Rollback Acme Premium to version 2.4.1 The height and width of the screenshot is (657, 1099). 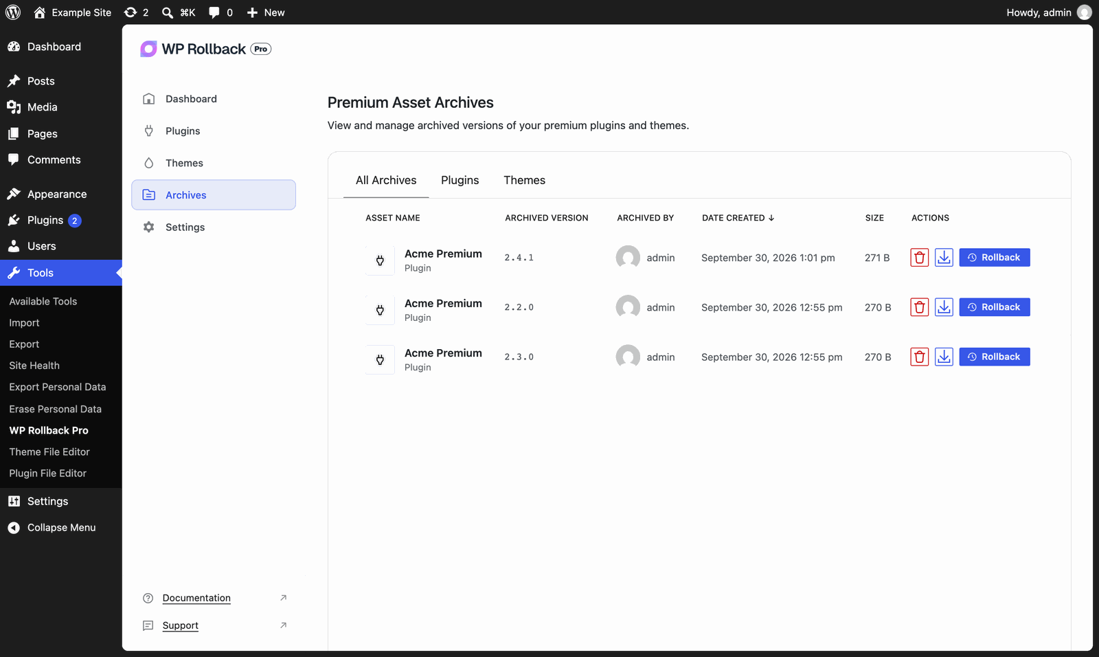point(994,258)
